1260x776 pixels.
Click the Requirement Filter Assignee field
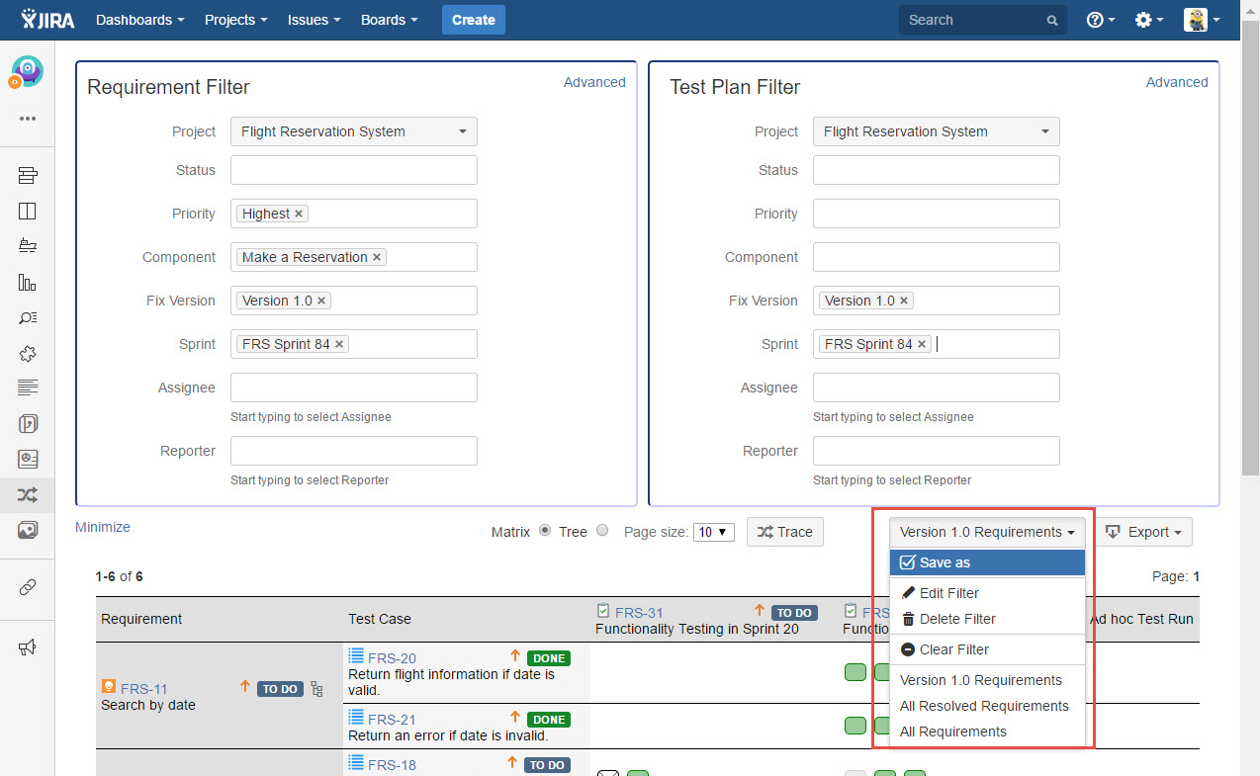354,388
